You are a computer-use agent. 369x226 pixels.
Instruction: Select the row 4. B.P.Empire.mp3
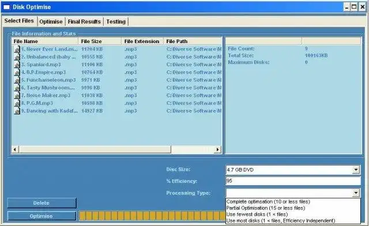116,72
